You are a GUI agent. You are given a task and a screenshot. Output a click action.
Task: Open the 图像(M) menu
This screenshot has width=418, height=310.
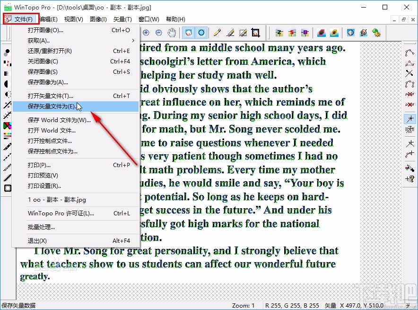(x=98, y=19)
